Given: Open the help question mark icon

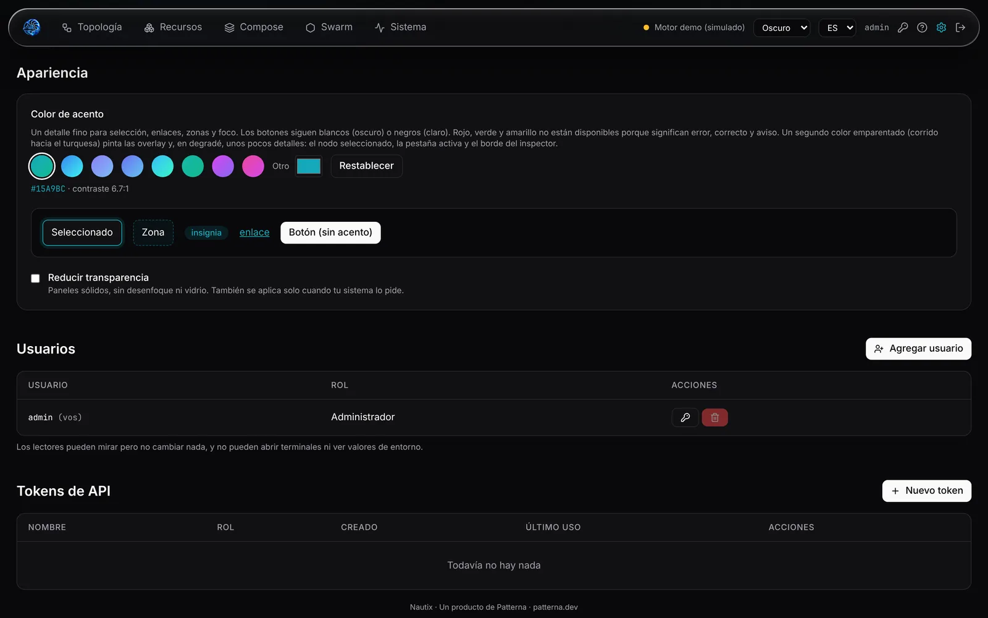Looking at the screenshot, I should click(922, 27).
